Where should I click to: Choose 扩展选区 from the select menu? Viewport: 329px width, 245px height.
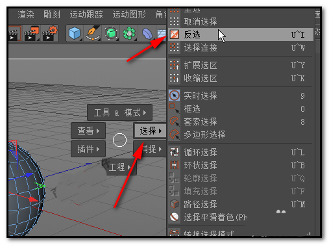tap(201, 65)
